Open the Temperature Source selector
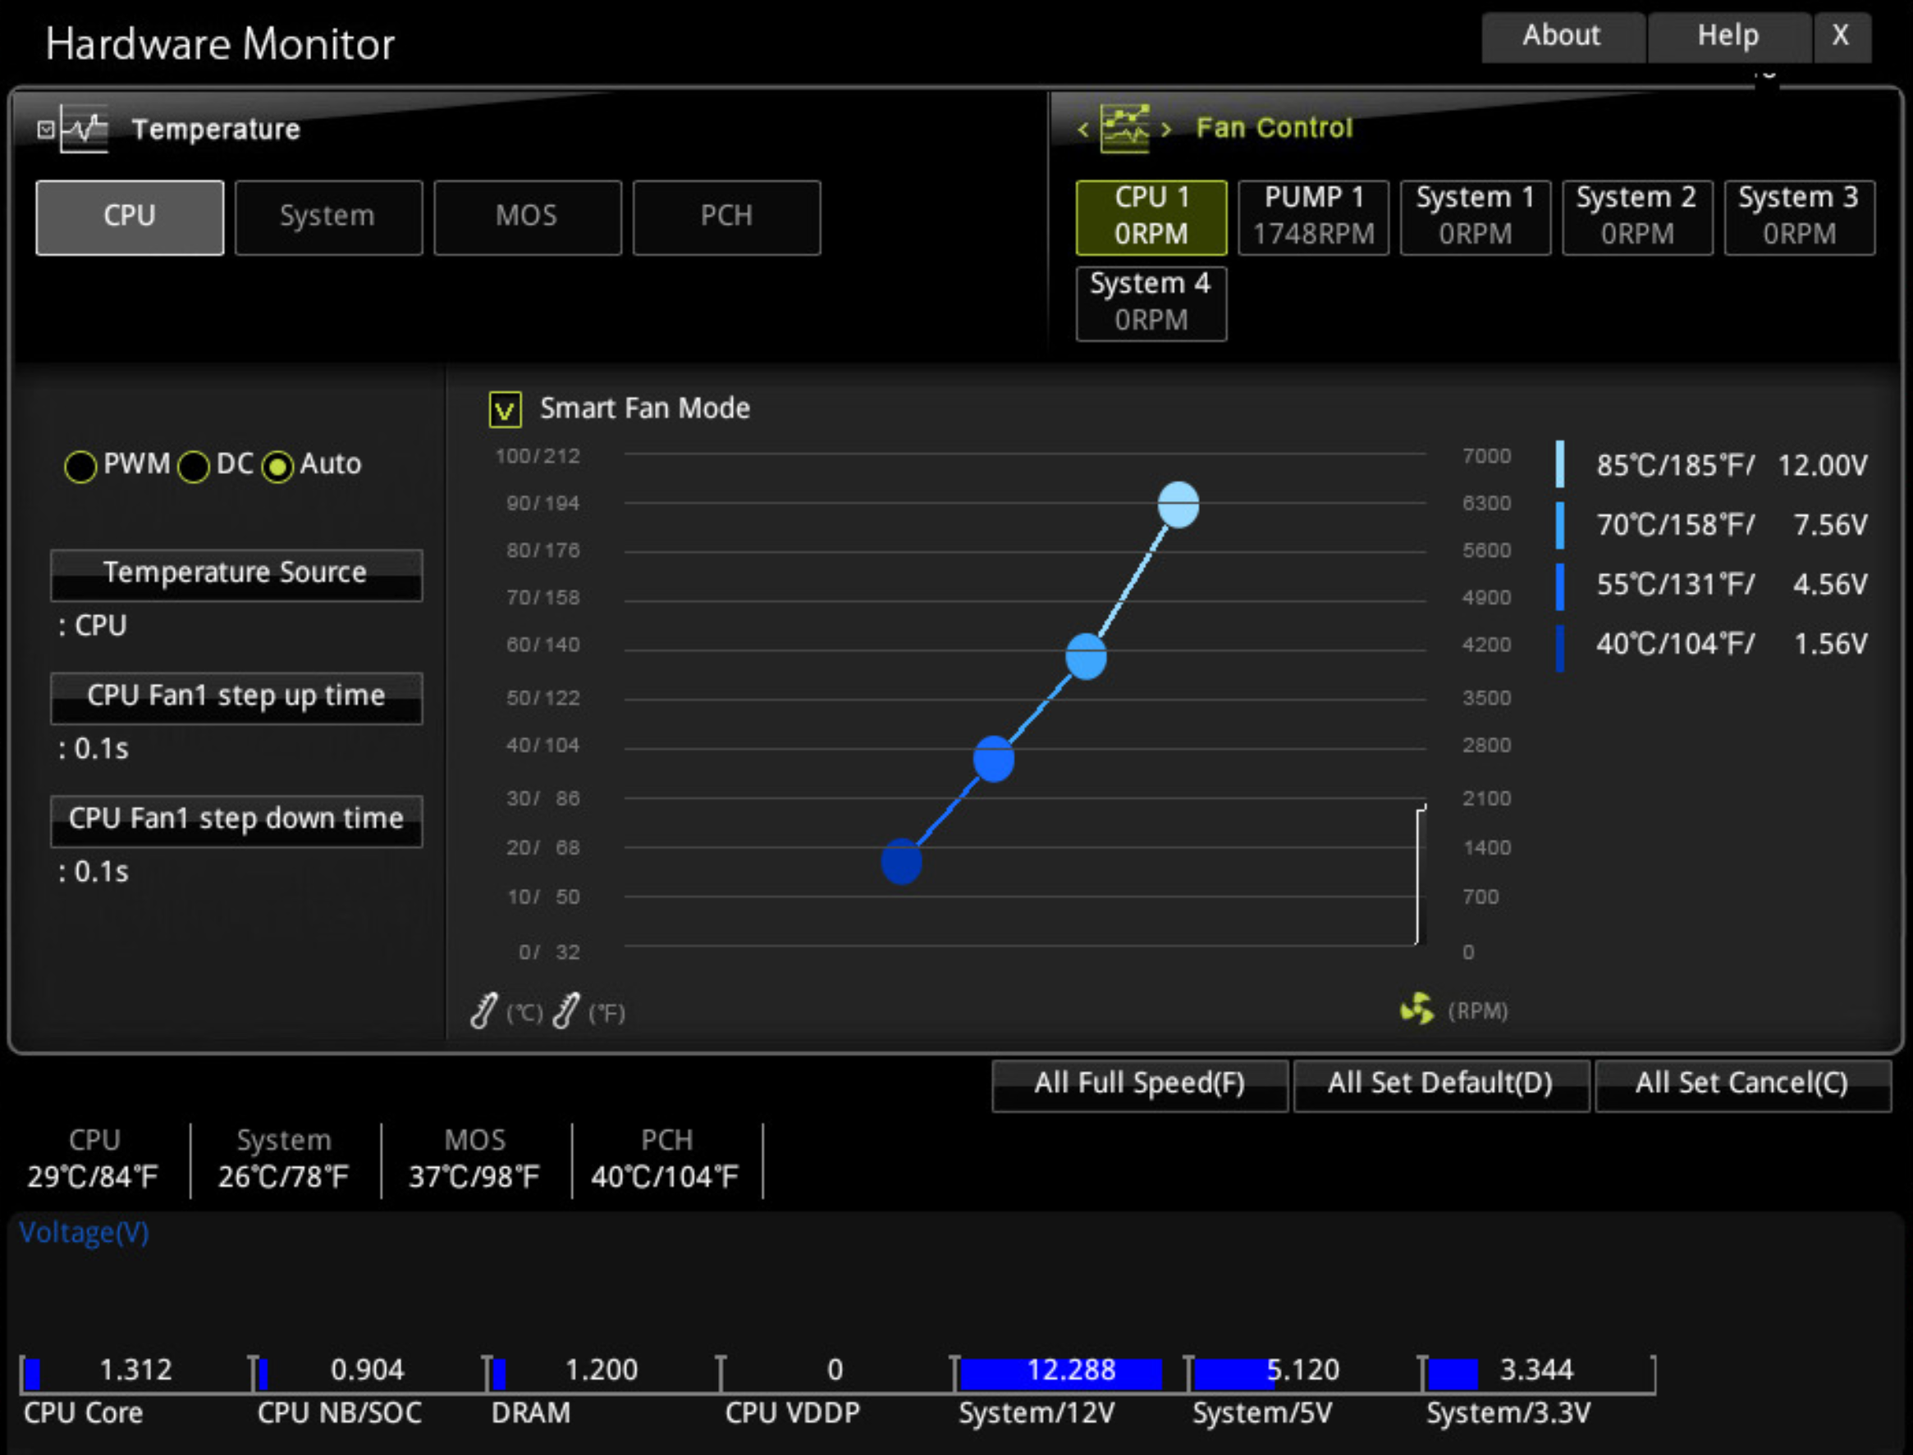 (x=236, y=574)
